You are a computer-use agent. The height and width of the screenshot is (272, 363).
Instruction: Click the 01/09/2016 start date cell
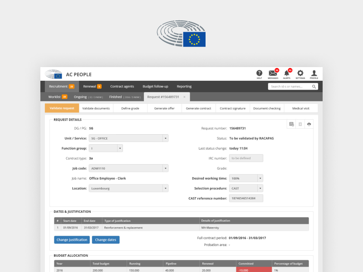(70, 228)
